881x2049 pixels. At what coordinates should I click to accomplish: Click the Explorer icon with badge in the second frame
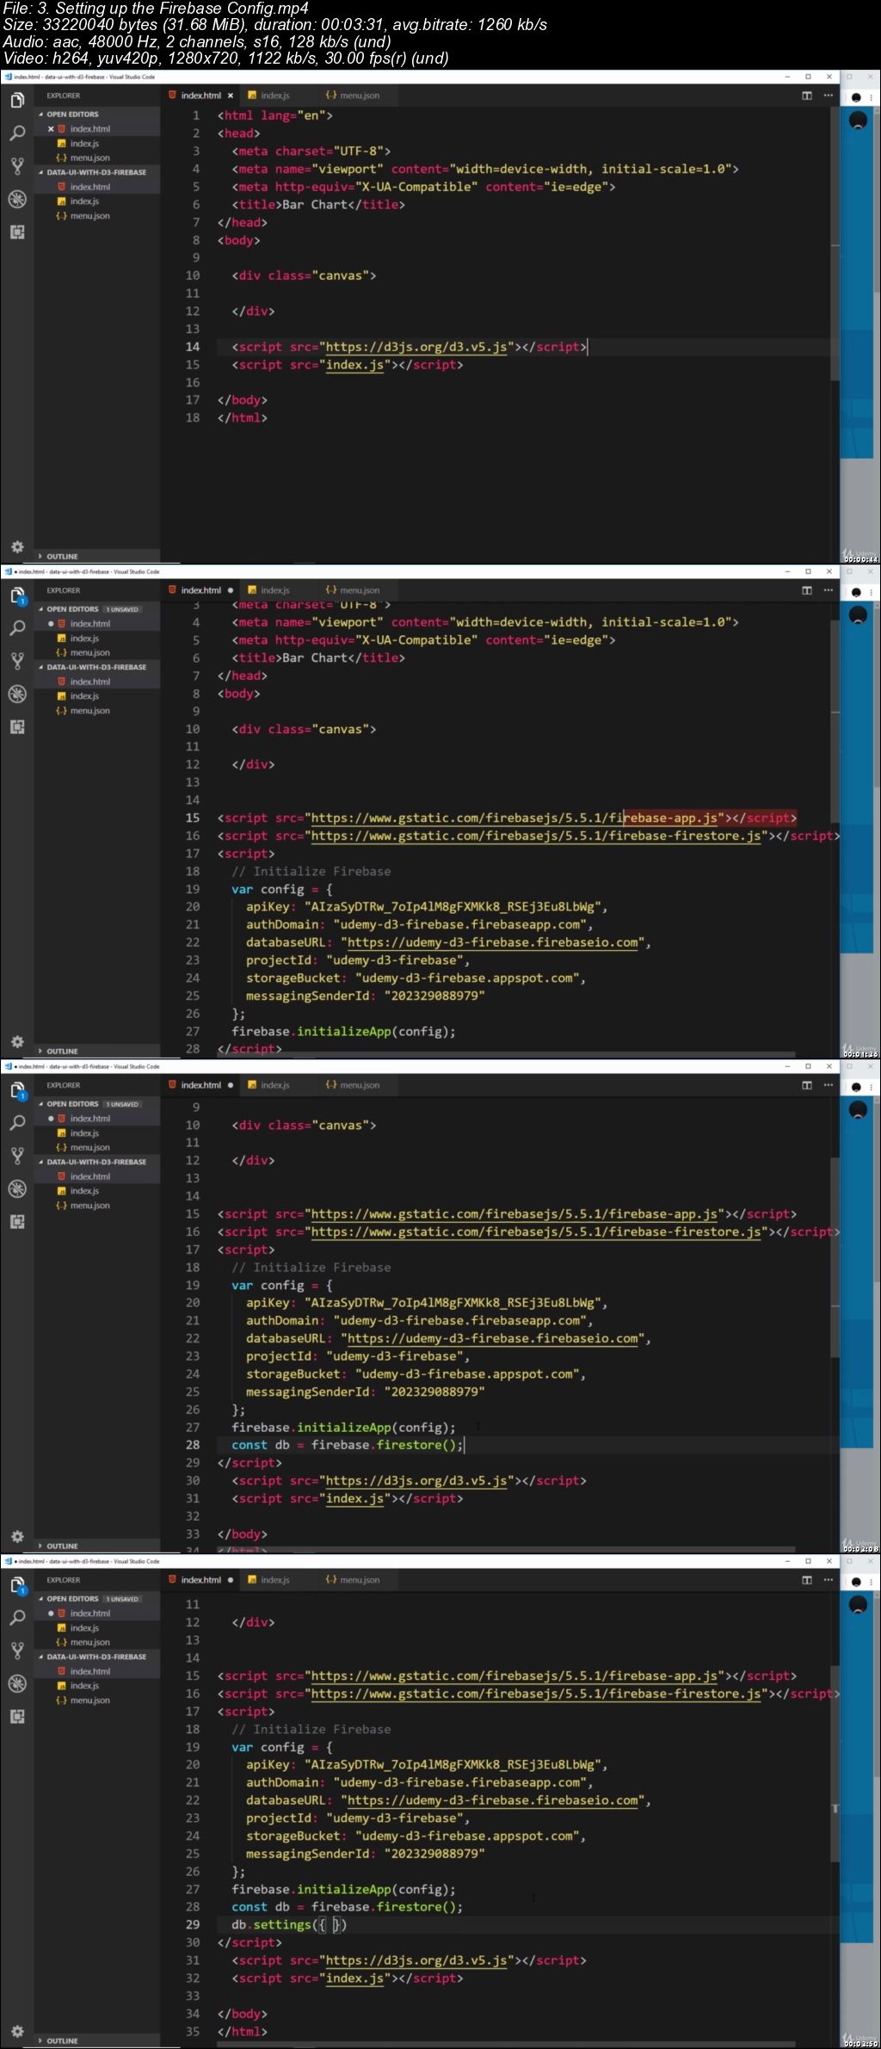click(x=17, y=596)
